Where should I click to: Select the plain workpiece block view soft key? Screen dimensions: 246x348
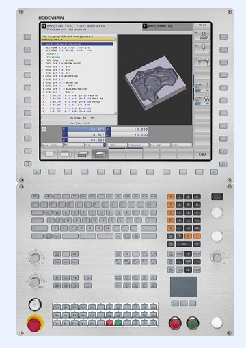pyautogui.click(x=83, y=154)
